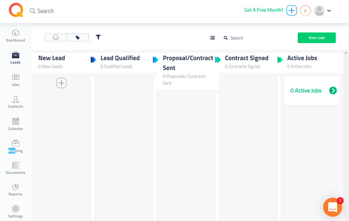Open the orange notifications counter

coord(305,11)
